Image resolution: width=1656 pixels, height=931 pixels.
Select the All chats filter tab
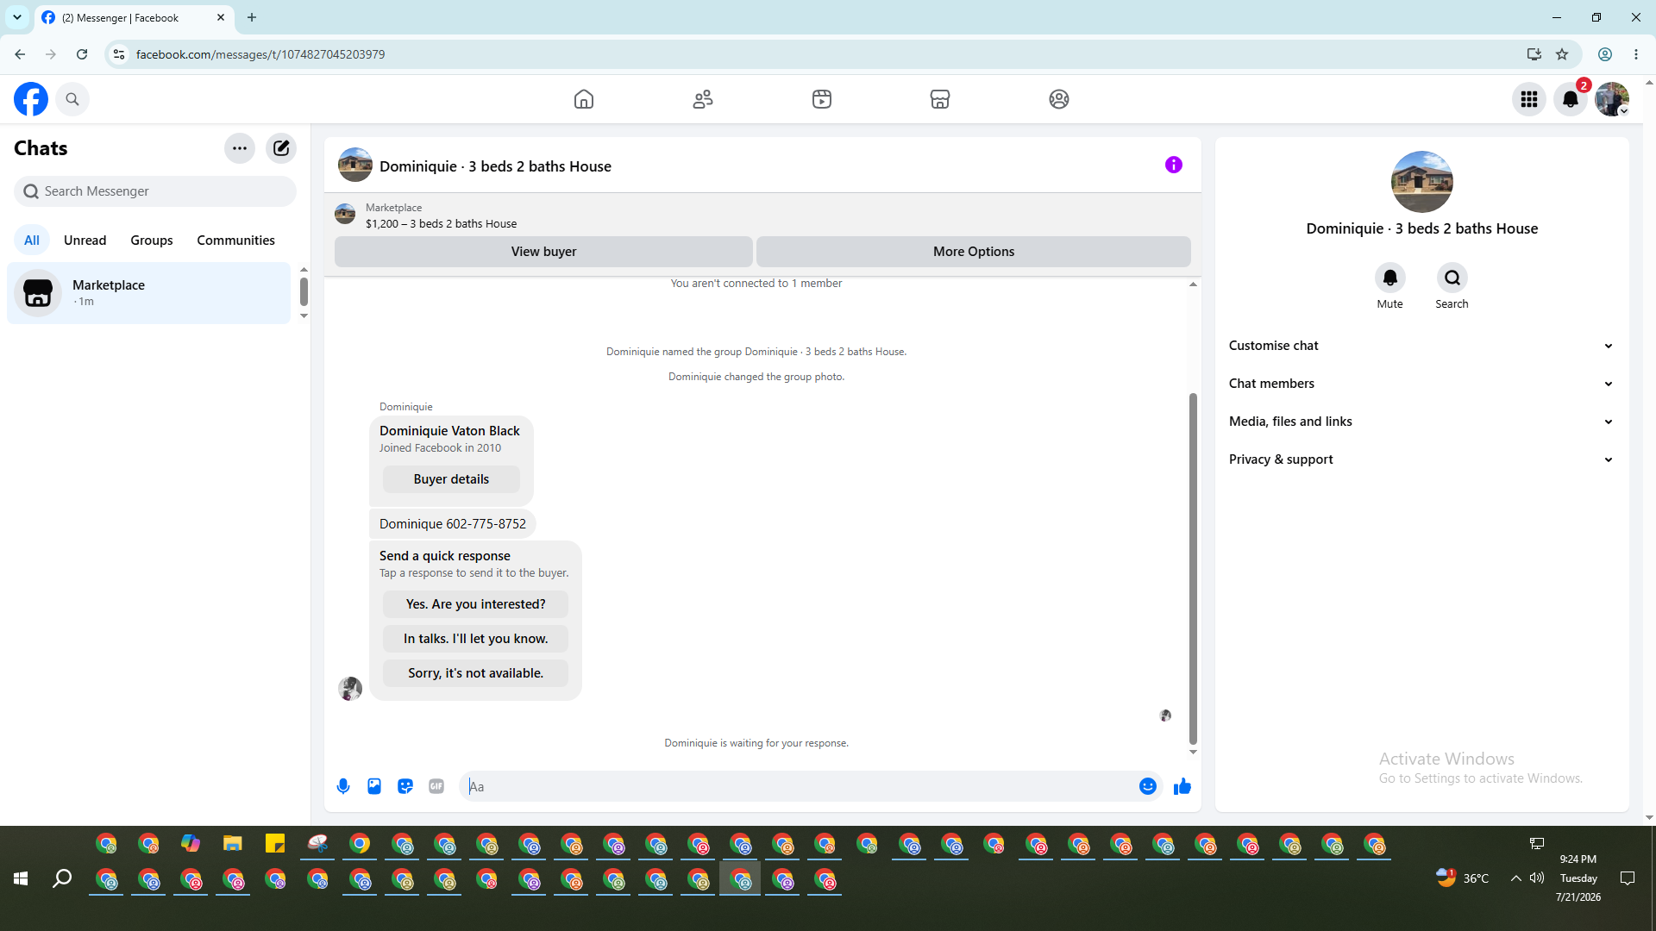click(32, 241)
